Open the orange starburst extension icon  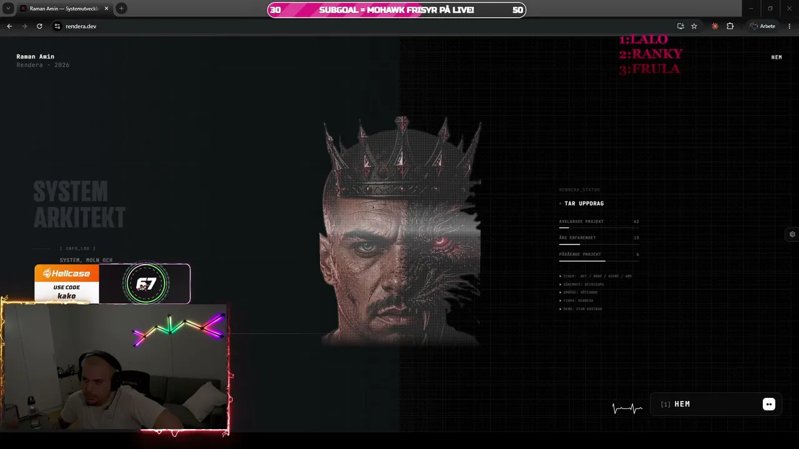715,26
